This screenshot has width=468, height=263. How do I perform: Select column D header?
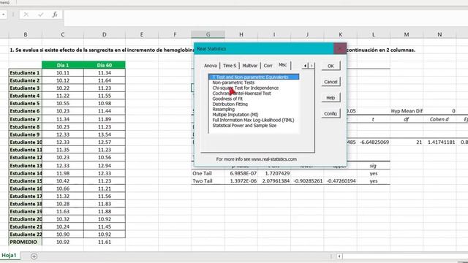coord(104,34)
